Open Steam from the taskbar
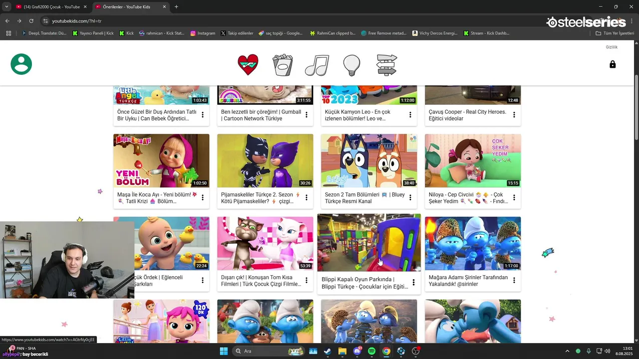Viewport: 639px width, 359px height. (x=327, y=351)
